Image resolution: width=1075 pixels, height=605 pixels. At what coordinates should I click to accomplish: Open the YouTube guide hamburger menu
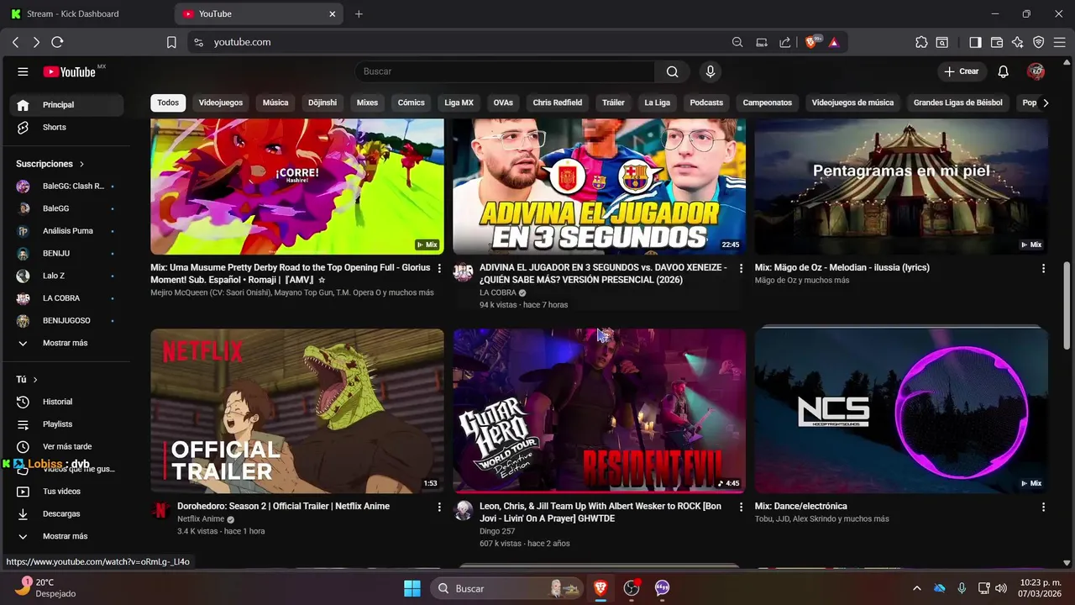coord(23,71)
